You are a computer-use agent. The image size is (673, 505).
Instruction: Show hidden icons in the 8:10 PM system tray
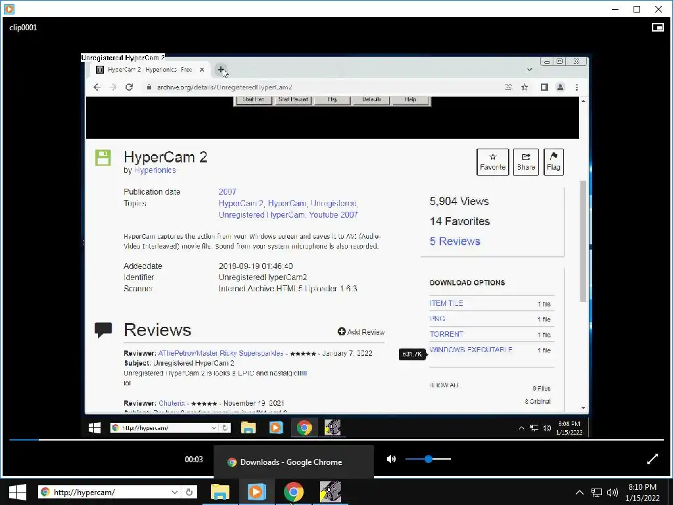coord(580,493)
